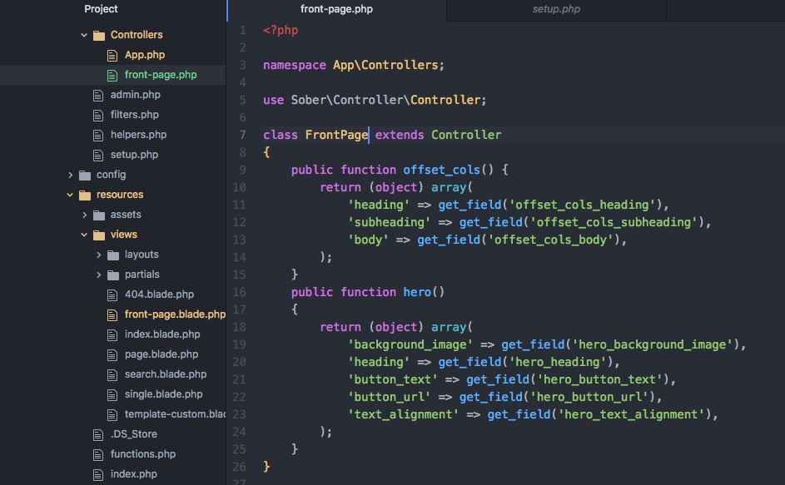This screenshot has width=785, height=485.
Task: Open page.blade.php in views
Action: pyautogui.click(x=161, y=354)
